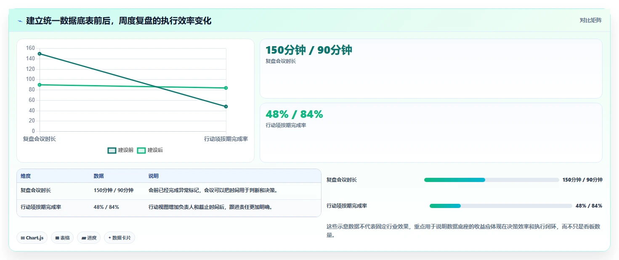Click the Chart.js tag
Viewport: 619px width, 260px height.
coord(32,238)
